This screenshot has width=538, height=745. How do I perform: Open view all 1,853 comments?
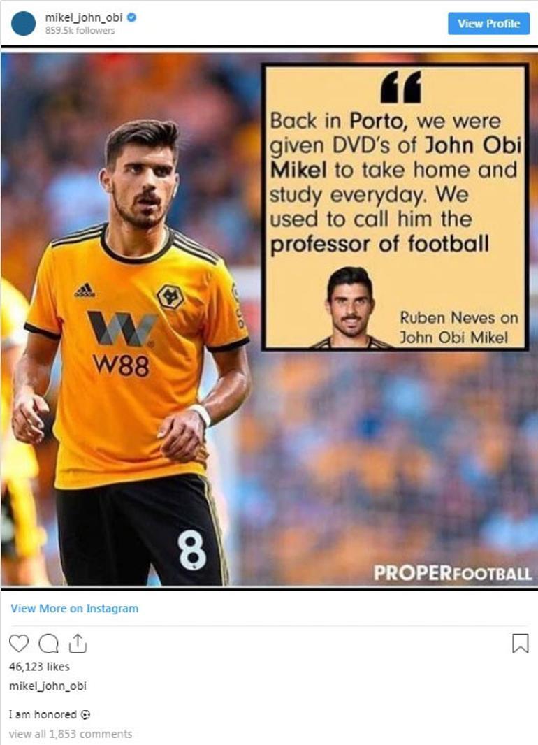tap(71, 734)
